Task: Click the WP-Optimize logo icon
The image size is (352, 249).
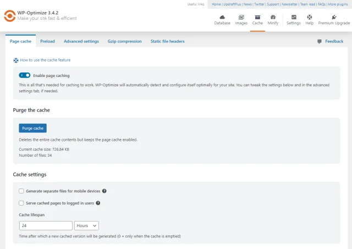Action: [9, 15]
